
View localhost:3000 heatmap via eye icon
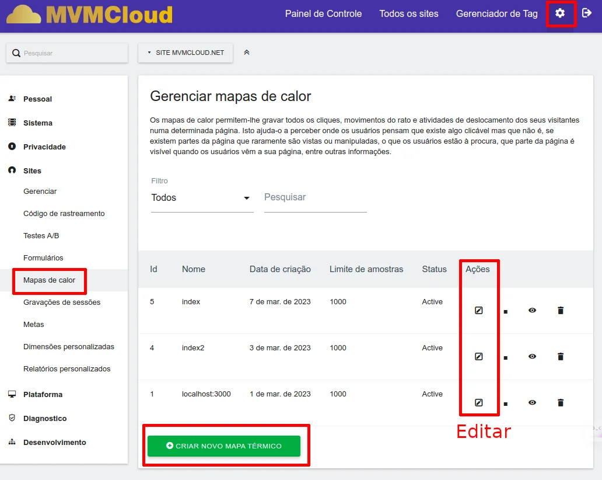pos(532,403)
